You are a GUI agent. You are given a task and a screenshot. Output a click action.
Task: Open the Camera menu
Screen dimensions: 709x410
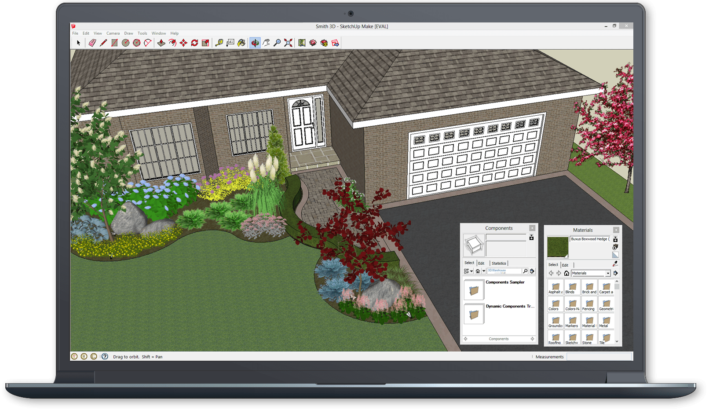click(x=113, y=33)
